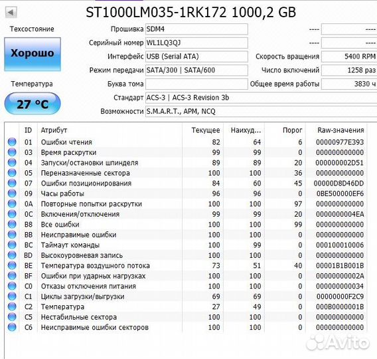Viewport: 377px width, 359px height.
Task: Select status circle for Часы работы row
Action: [12, 193]
